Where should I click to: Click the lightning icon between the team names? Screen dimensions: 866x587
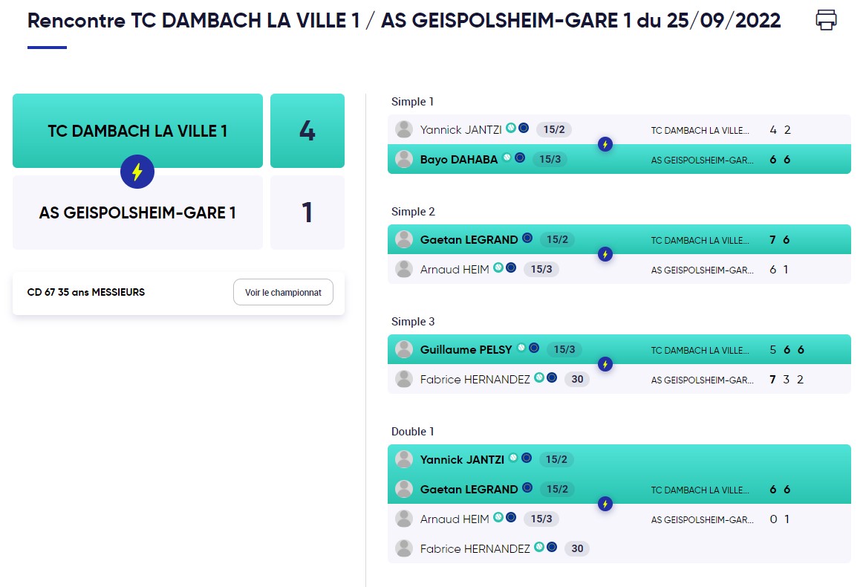[x=137, y=172]
